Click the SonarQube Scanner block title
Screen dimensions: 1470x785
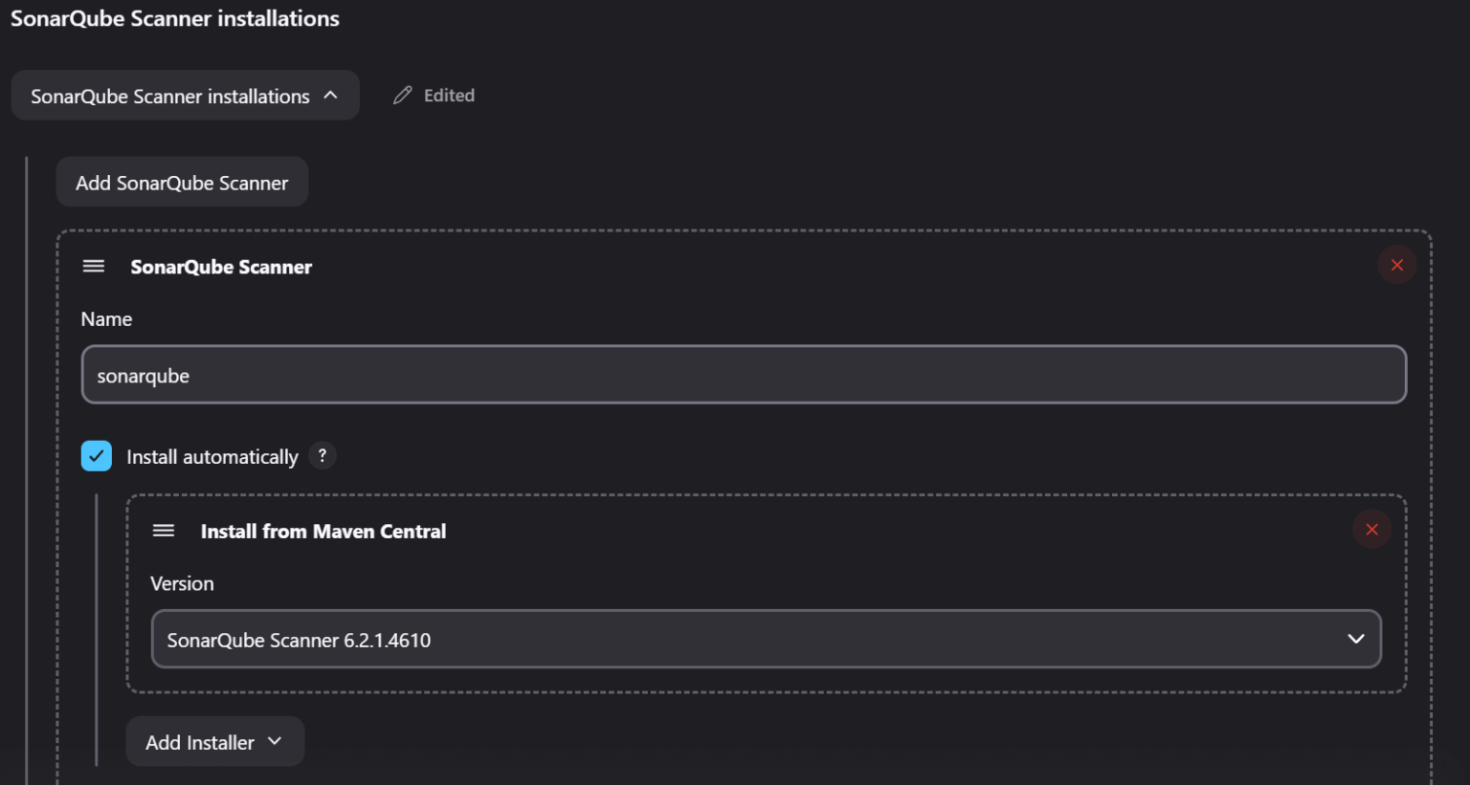click(x=221, y=267)
